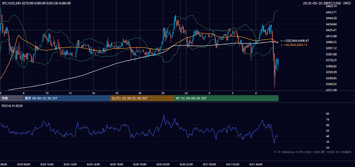Click the RSI axis 30 level
Viewport: 355px width, 167px height.
click(x=327, y=142)
